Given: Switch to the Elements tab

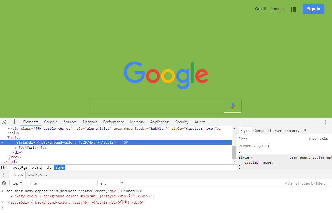Looking at the screenshot, I should pyautogui.click(x=31, y=122).
